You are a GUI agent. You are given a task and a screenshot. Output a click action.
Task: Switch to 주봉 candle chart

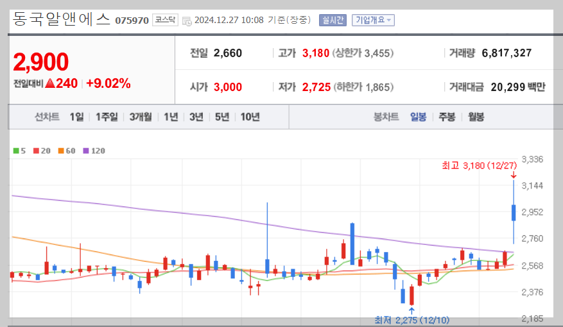click(447, 117)
